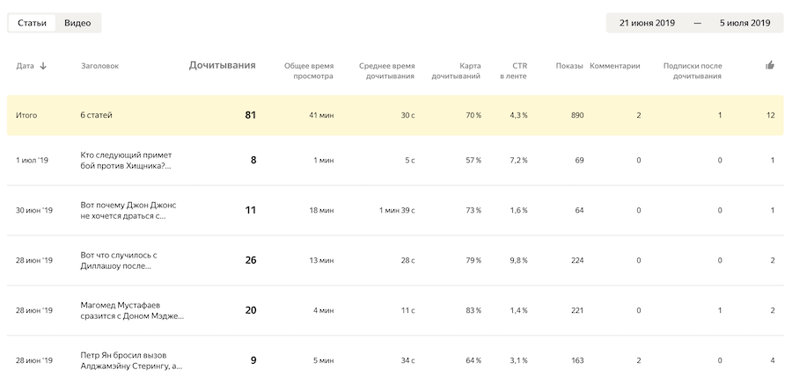This screenshot has height=384, width=792.
Task: Switch to the Видео tab
Action: pyautogui.click(x=77, y=23)
